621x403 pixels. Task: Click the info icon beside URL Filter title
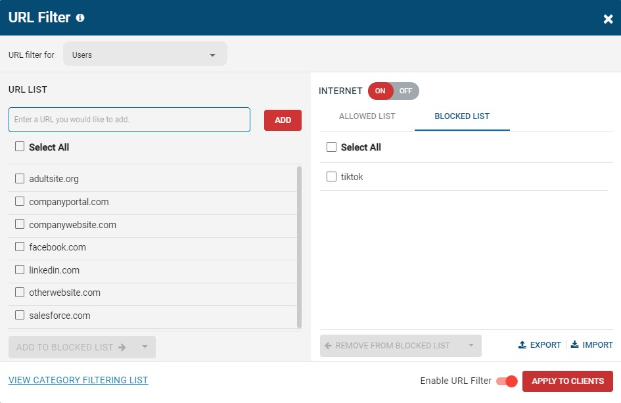[80, 18]
